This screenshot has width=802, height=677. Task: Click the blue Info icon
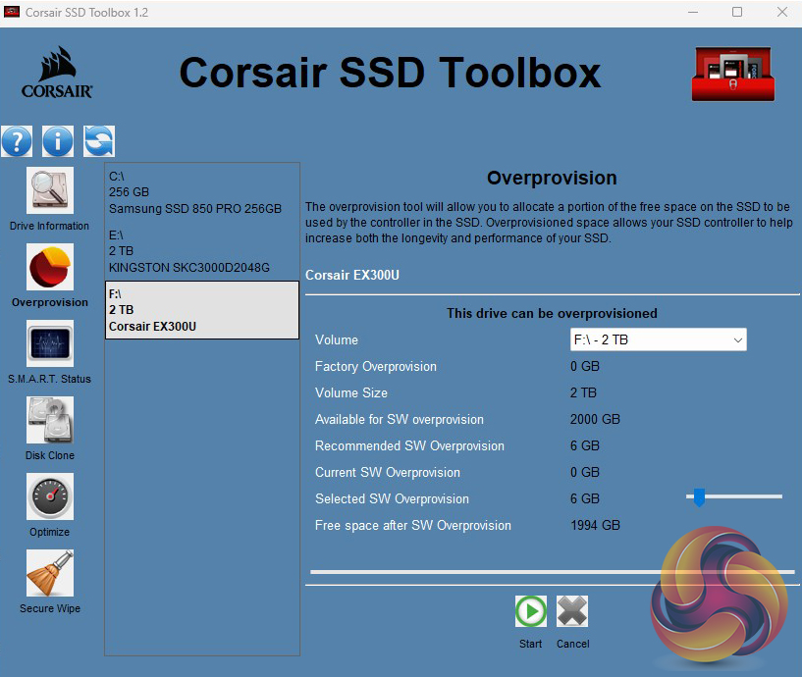58,141
